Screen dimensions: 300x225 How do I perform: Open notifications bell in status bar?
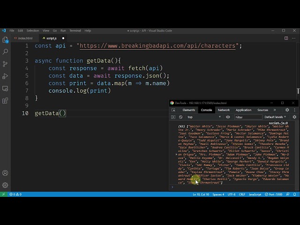click(295, 195)
